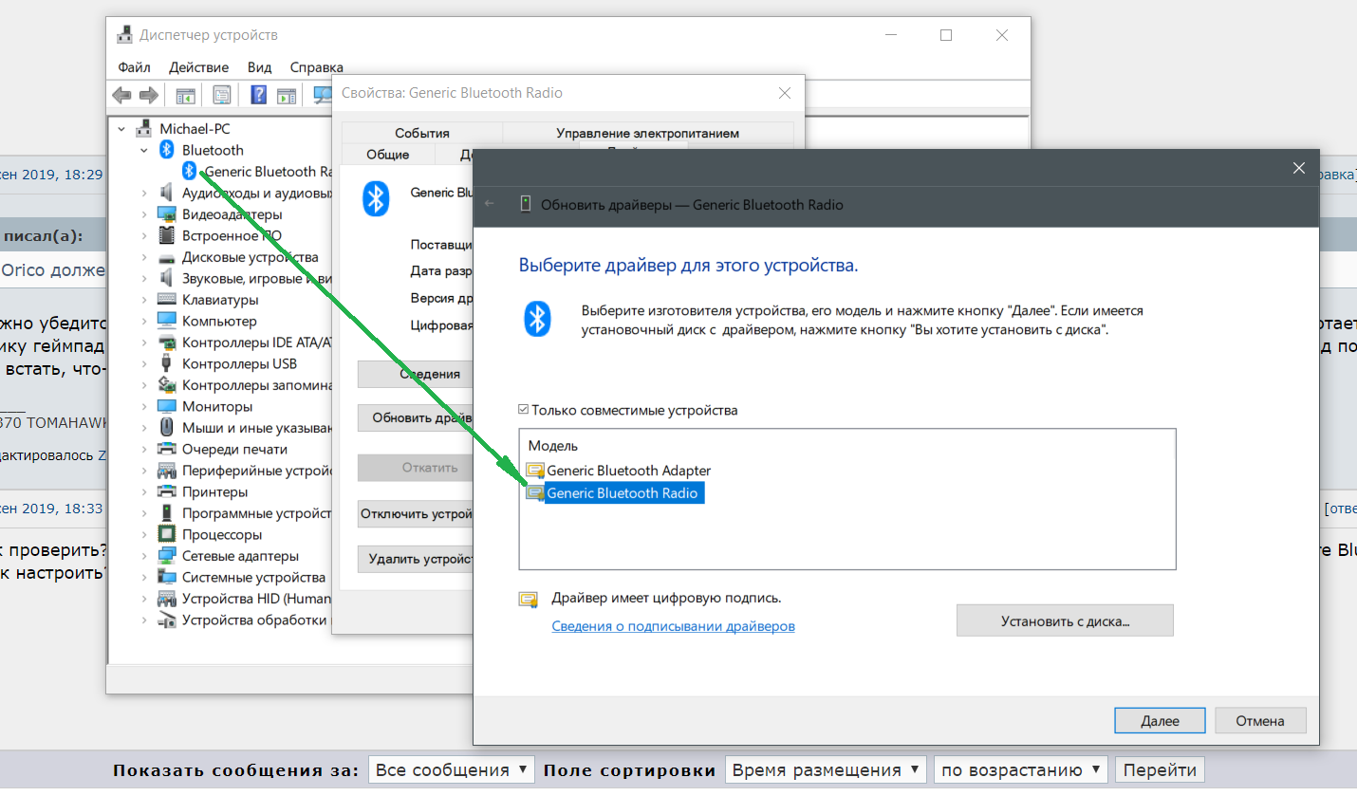Click the Дисковые устройства disk drive icon
1357x796 pixels.
point(167,257)
